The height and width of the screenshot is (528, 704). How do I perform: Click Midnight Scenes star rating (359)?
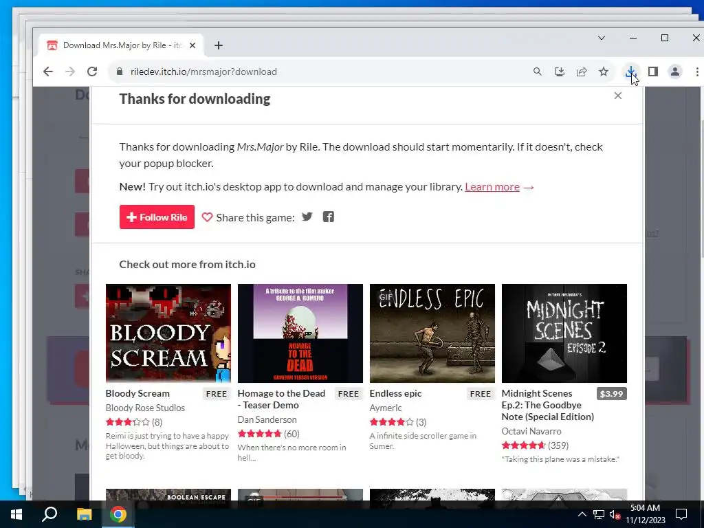click(x=523, y=445)
